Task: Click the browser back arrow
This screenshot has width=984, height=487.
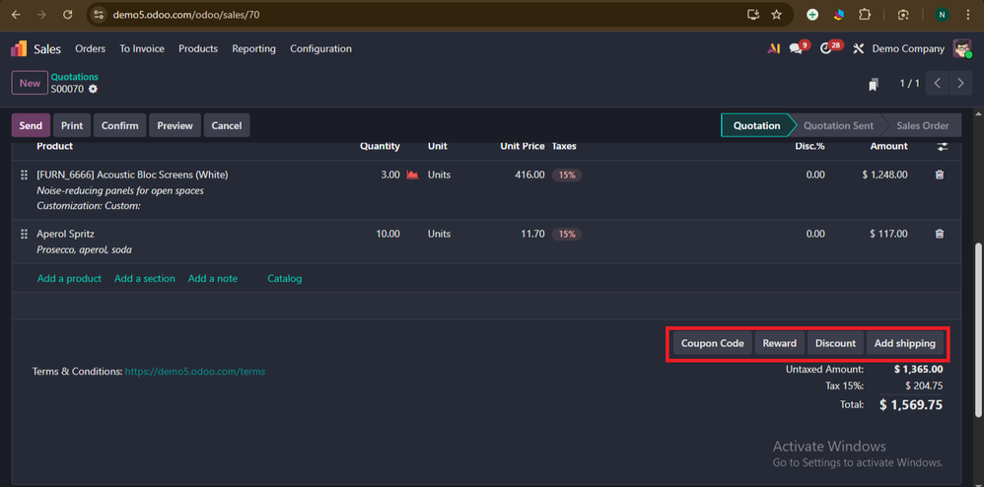Action: [x=17, y=15]
